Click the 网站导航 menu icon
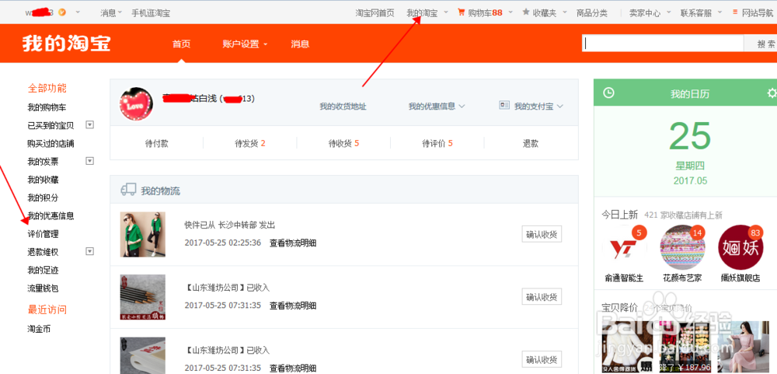777x374 pixels. click(734, 12)
